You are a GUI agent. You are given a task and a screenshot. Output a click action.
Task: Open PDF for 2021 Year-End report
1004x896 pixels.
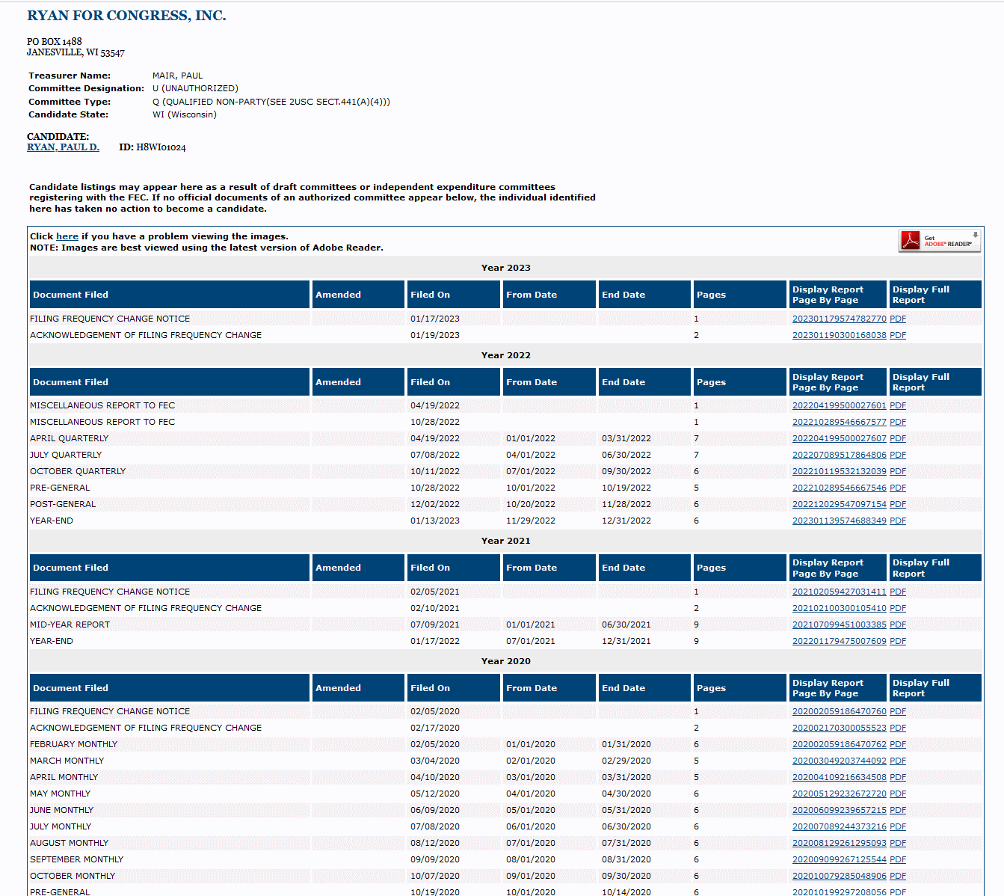898,641
